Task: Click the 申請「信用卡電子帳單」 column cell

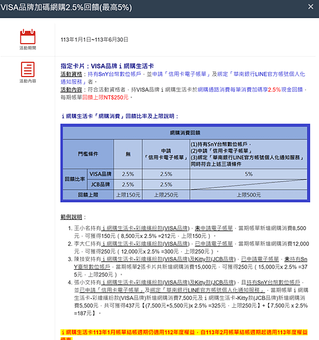Action: (166, 154)
